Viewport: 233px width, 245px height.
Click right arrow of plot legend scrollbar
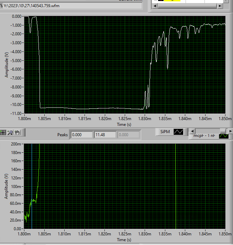230,131
